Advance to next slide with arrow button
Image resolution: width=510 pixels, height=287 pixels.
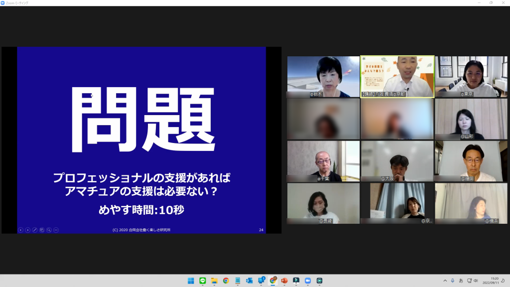tap(27, 230)
